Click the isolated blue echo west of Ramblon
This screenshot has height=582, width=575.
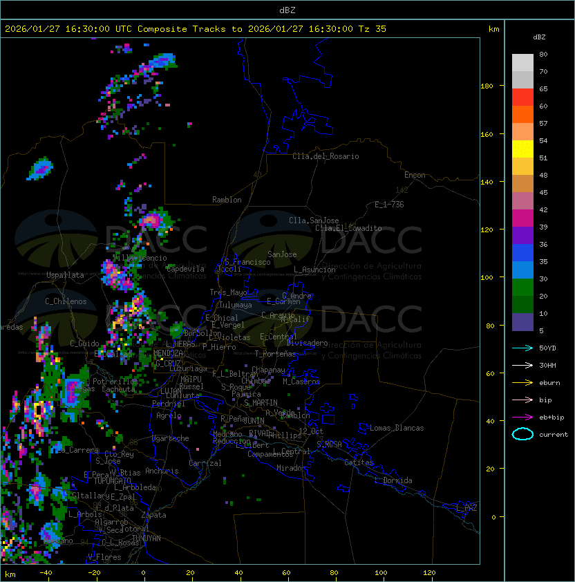click(x=41, y=169)
